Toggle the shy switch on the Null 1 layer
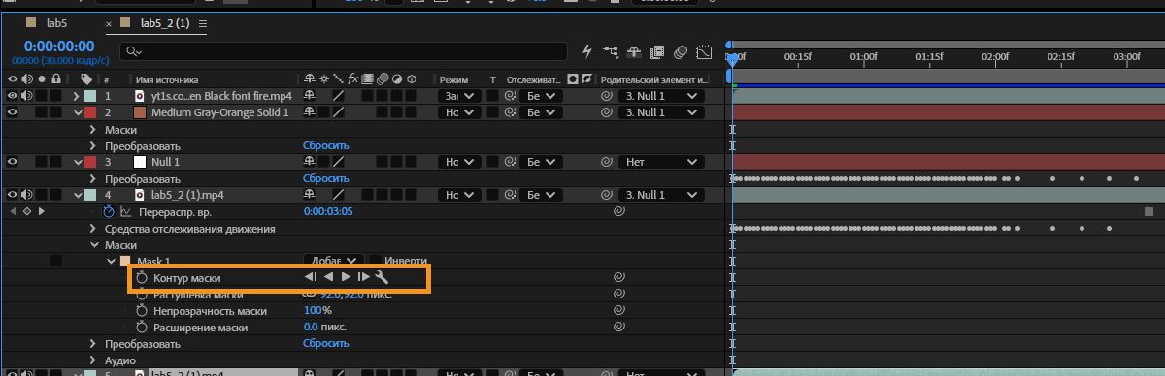Screen dimensions: 1165x376 pyautogui.click(x=311, y=162)
